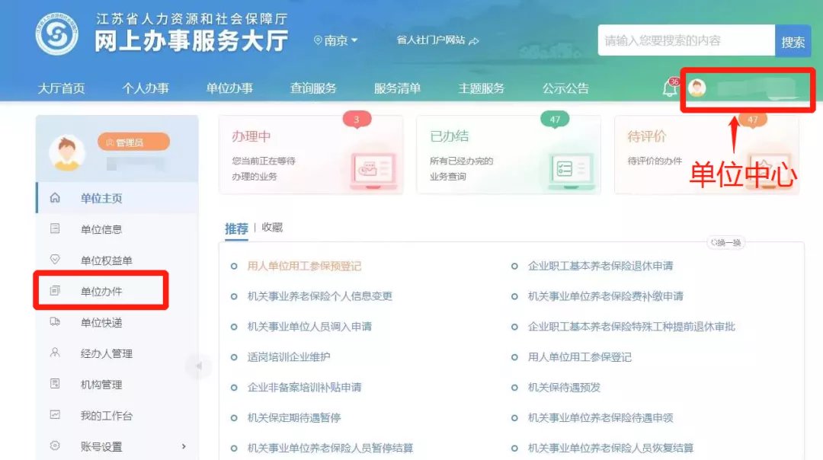The width and height of the screenshot is (823, 460).
Task: Select 单位快递 in the sidebar
Action: click(117, 322)
